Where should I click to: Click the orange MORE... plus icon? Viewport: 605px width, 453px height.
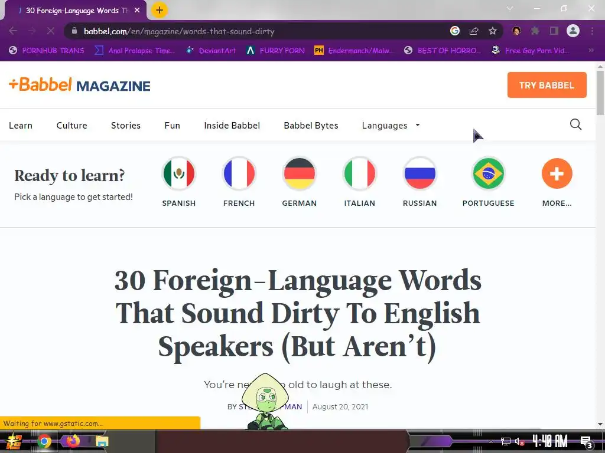[557, 173]
